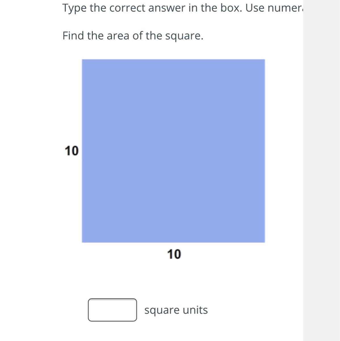The image size is (340, 341).
Task: Click the 10 label below the square
Action: 174,254
